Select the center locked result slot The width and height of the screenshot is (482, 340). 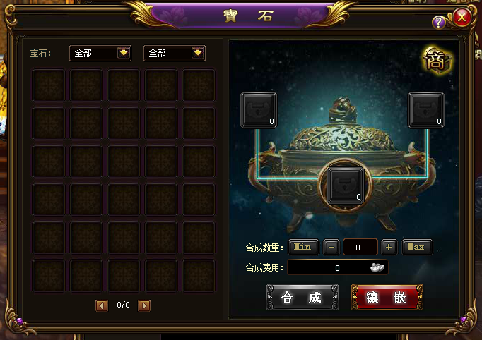click(345, 186)
